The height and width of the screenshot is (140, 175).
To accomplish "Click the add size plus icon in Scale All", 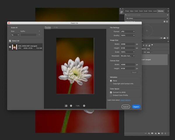I will [x=39, y=31].
